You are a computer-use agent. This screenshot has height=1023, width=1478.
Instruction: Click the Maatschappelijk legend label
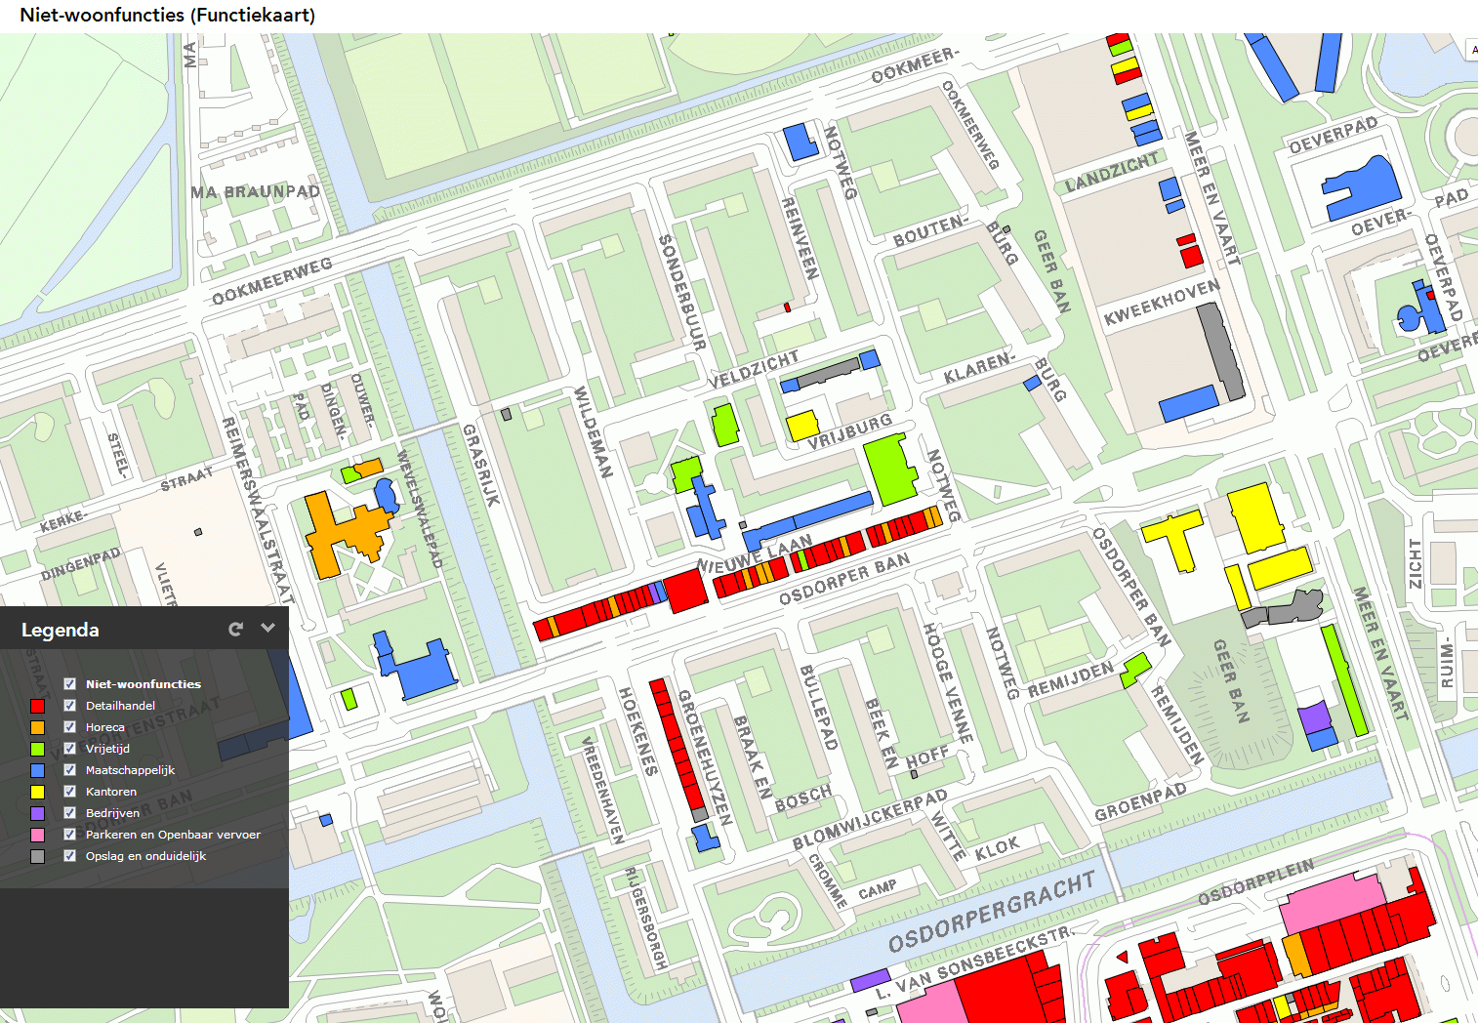pyautogui.click(x=130, y=770)
